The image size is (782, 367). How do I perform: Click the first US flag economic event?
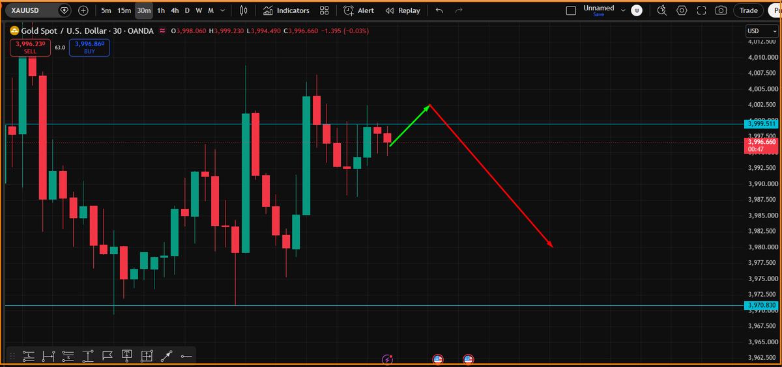pyautogui.click(x=438, y=359)
